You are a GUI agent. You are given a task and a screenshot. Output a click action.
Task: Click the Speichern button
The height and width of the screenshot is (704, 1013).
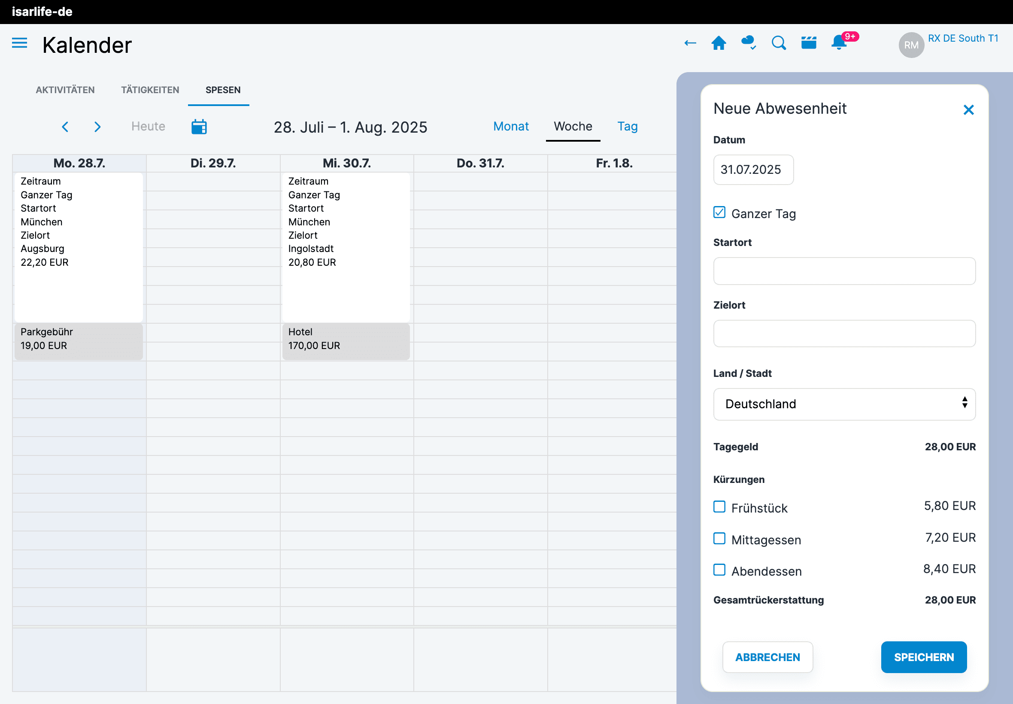tap(923, 657)
